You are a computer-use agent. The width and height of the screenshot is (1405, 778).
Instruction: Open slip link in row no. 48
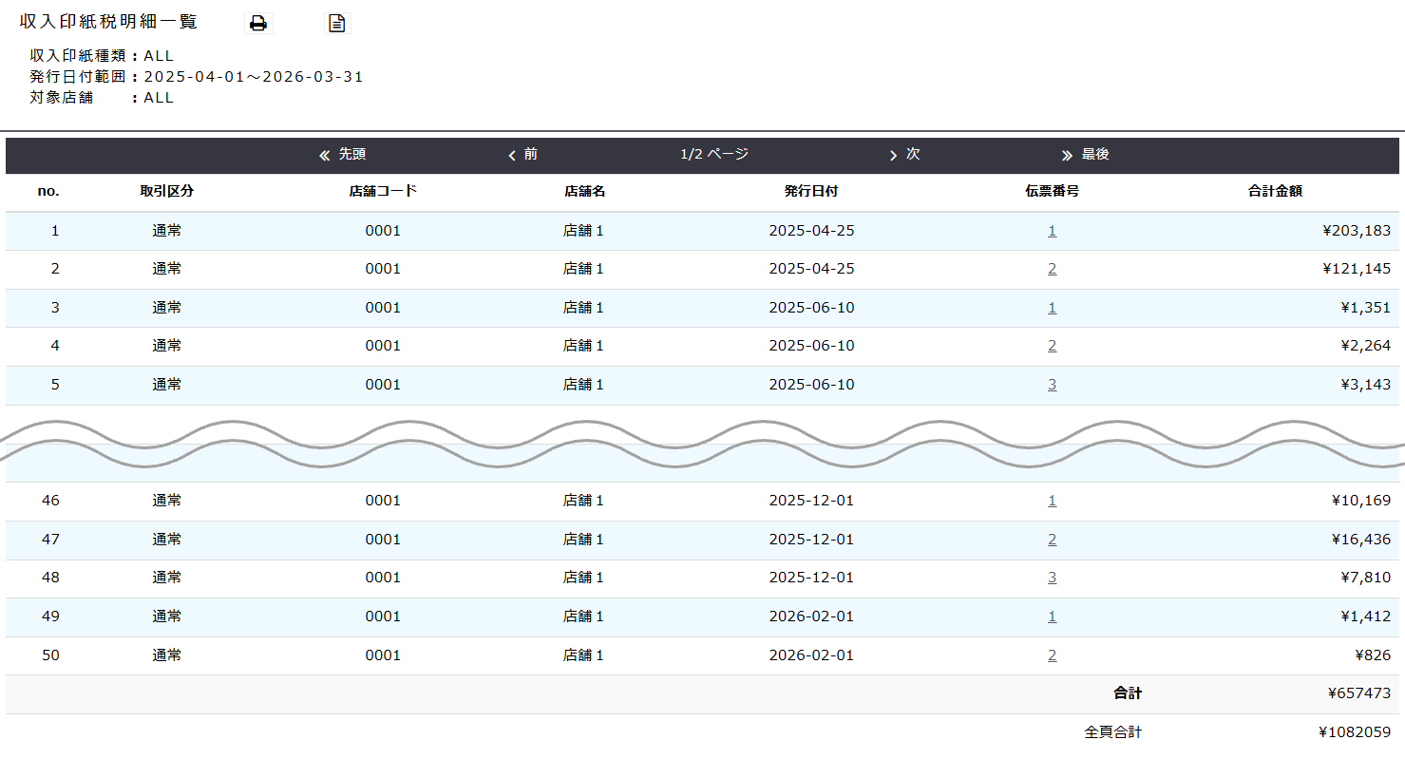(1052, 578)
